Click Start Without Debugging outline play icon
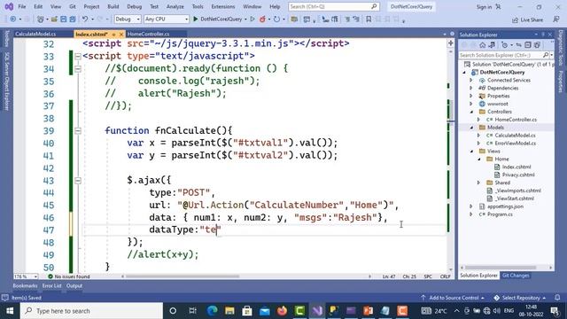Viewport: 567px width, 319px height. pos(252,19)
